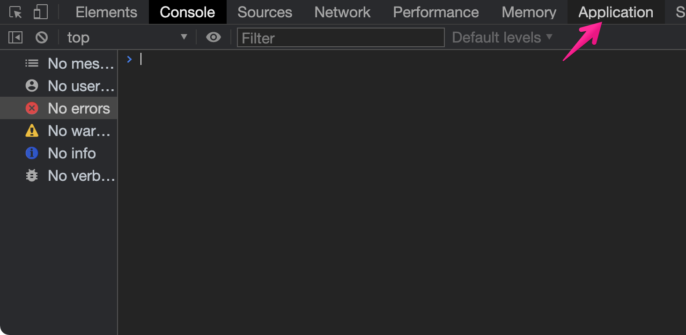Screen dimensions: 686x335
Task: Clear console with the ban icon
Action: (42, 37)
